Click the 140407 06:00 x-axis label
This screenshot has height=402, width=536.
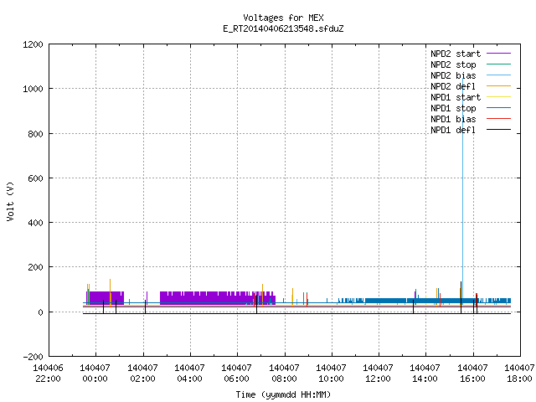236,374
